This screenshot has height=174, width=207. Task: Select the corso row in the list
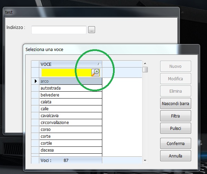pos(71,129)
